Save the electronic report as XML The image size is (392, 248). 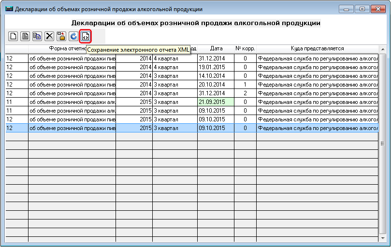point(85,36)
